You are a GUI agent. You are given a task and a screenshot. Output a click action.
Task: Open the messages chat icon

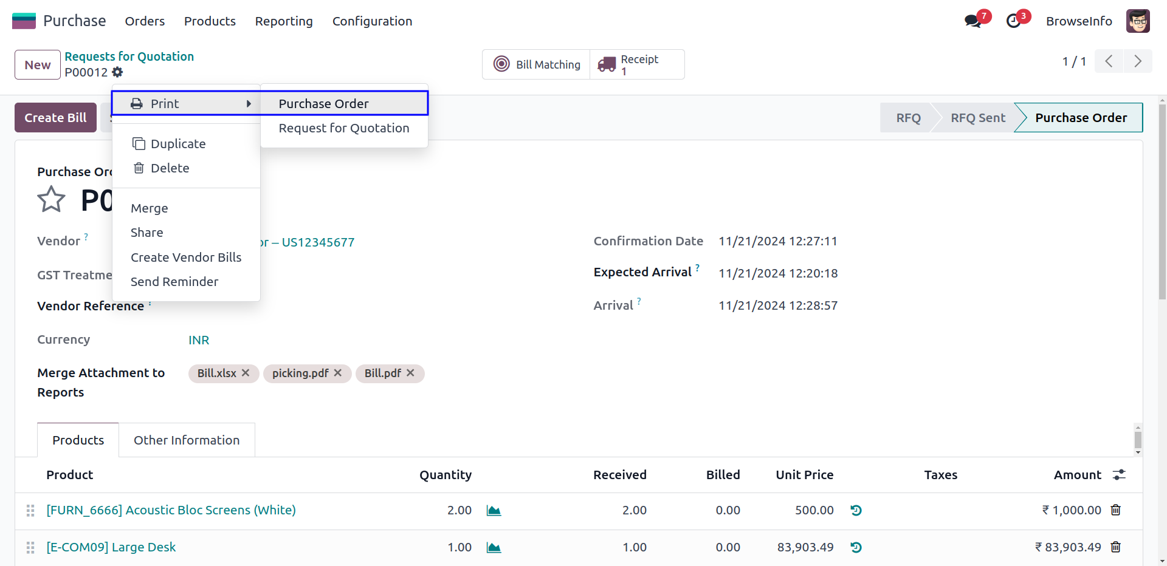pos(972,21)
